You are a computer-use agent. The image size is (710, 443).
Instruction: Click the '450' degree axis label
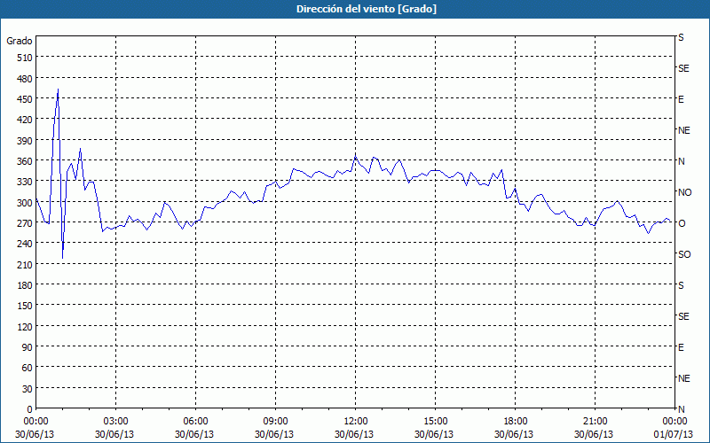coord(26,99)
